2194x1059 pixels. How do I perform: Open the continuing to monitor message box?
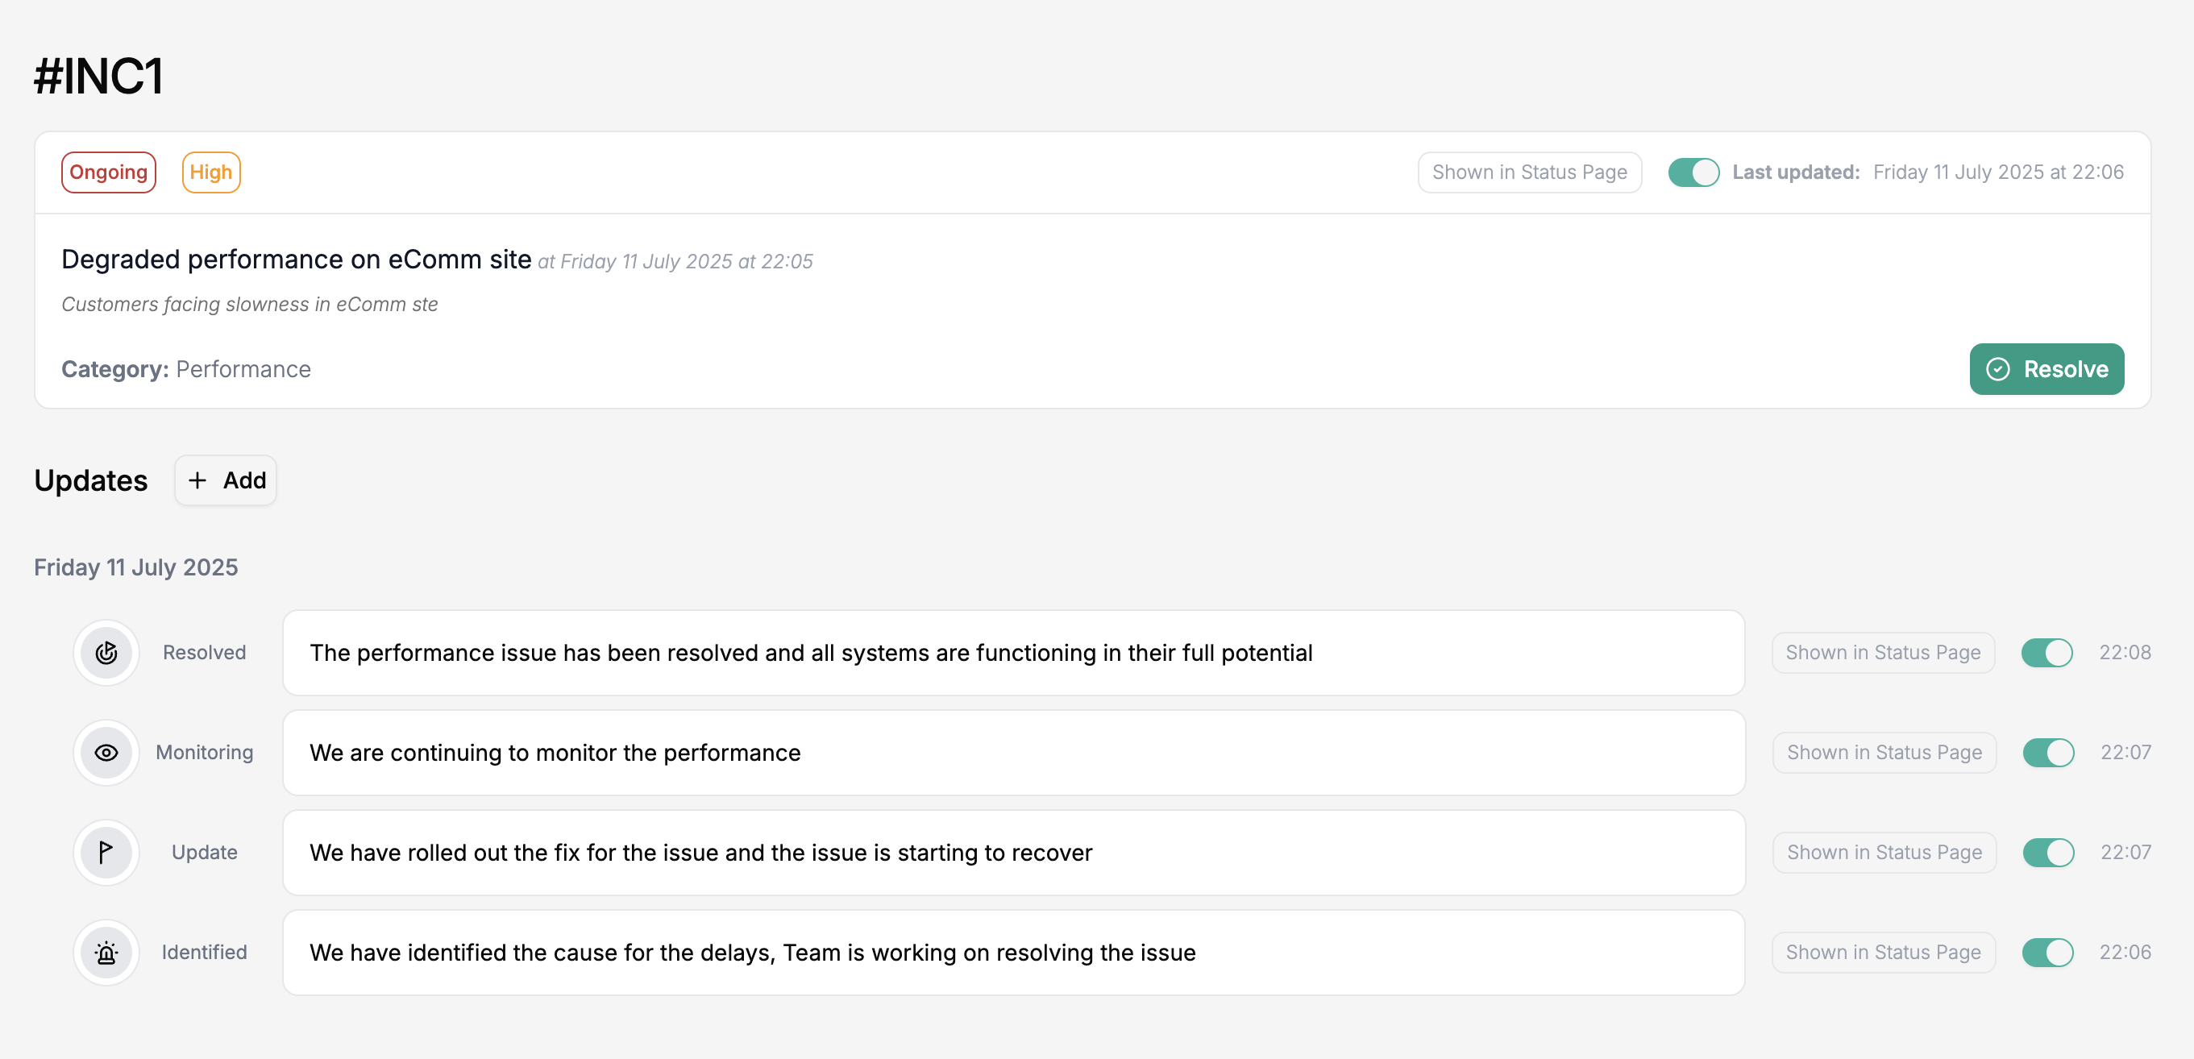(1013, 753)
